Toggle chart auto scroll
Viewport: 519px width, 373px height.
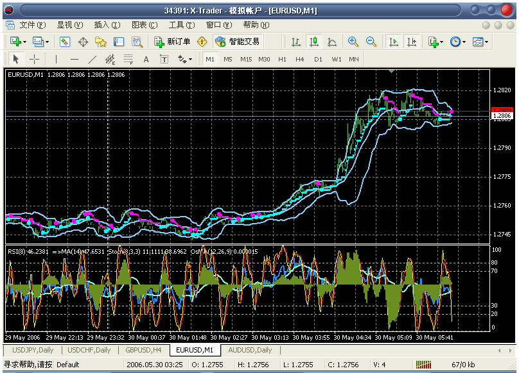pos(394,42)
